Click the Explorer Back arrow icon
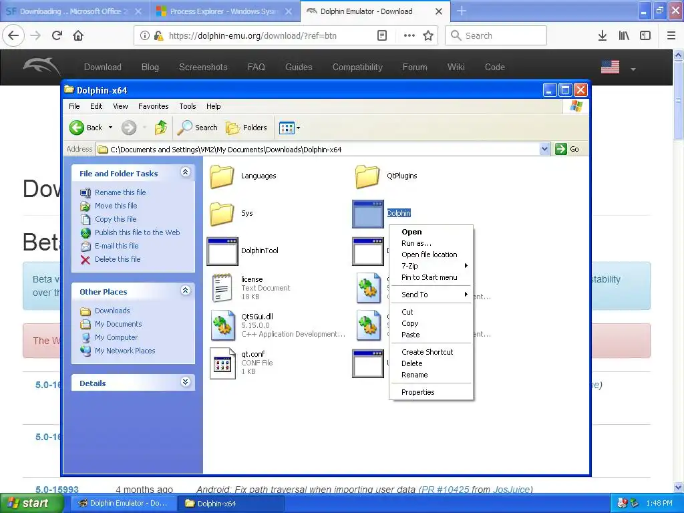 [77, 128]
